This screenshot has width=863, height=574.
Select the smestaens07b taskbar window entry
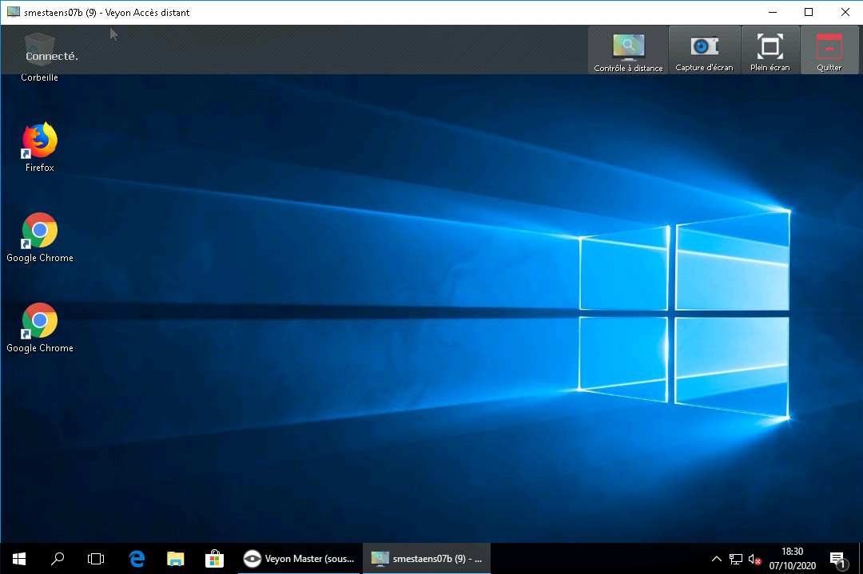point(427,559)
